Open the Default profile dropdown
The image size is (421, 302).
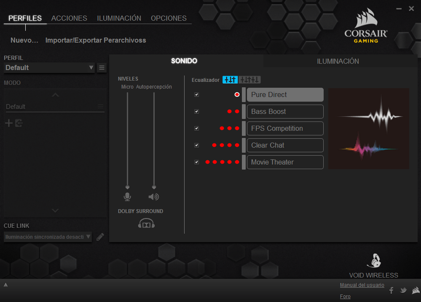tap(49, 67)
